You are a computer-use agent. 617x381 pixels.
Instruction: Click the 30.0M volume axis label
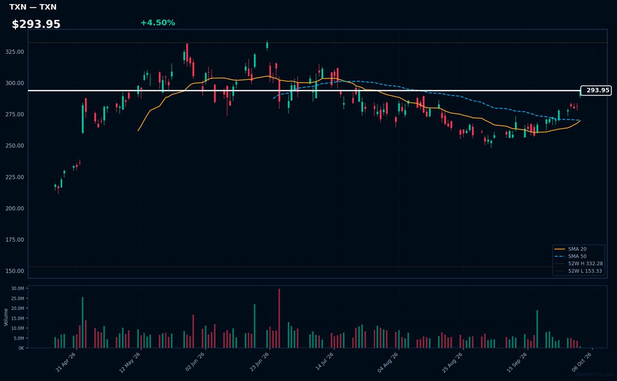click(17, 289)
